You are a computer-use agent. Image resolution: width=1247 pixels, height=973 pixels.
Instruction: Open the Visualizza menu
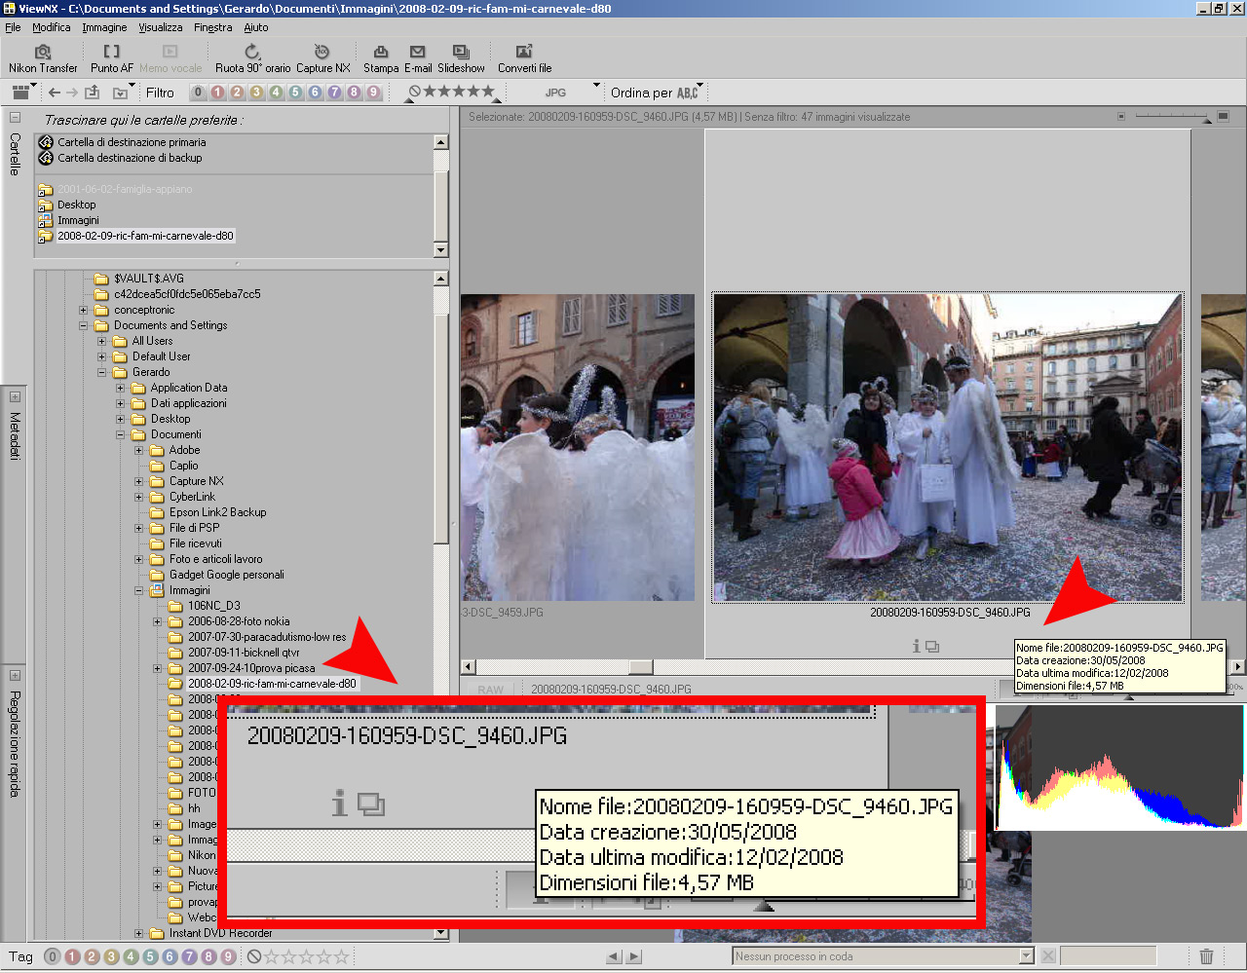(x=160, y=27)
